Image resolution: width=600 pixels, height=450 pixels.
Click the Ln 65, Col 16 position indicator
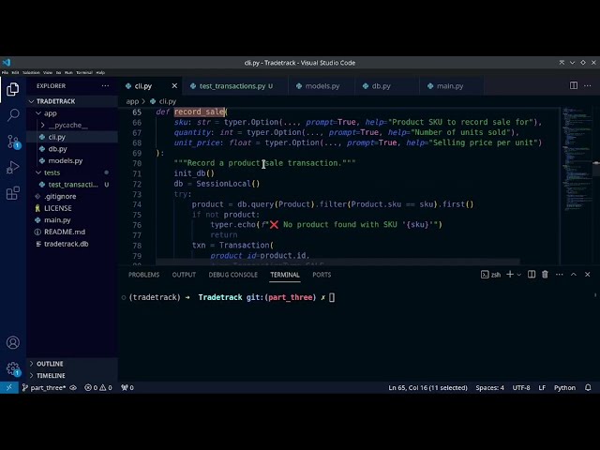[x=427, y=387]
